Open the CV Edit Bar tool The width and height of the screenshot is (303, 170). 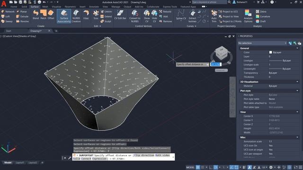pyautogui.click(x=120, y=15)
